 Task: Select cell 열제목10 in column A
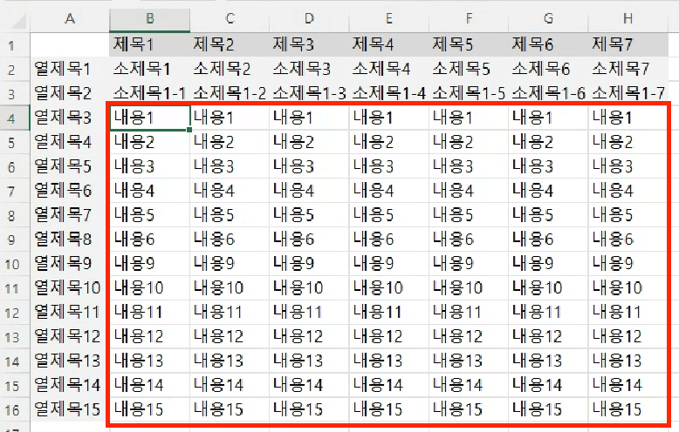(x=70, y=287)
